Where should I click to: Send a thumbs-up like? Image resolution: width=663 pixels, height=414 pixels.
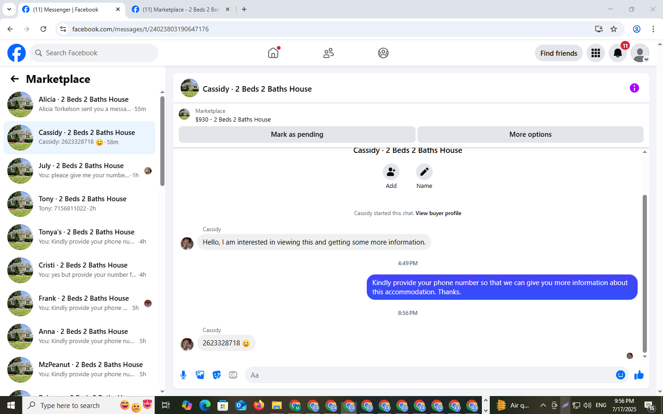[x=639, y=375]
